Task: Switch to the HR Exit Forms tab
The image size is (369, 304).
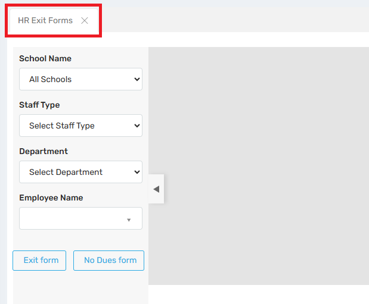Action: (45, 21)
